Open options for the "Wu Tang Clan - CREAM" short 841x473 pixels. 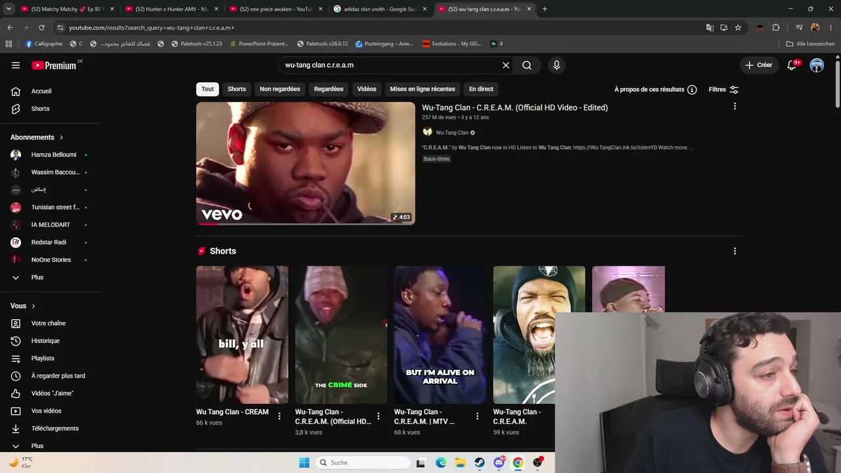279,416
